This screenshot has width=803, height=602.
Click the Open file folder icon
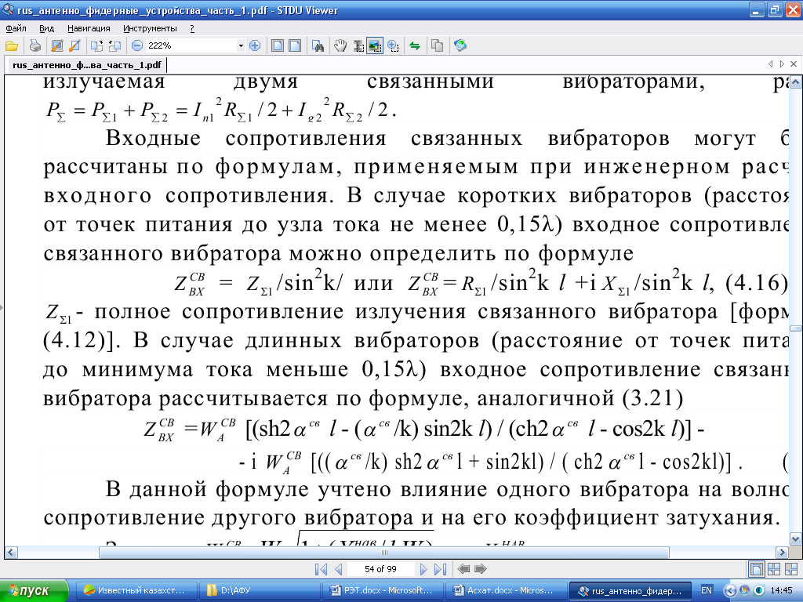[12, 46]
